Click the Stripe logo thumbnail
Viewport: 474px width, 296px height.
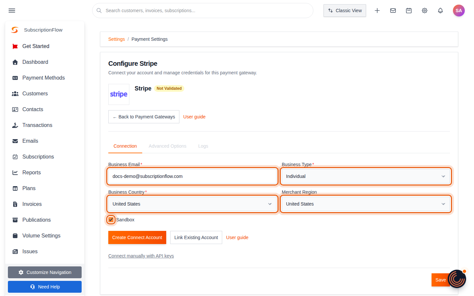119,94
